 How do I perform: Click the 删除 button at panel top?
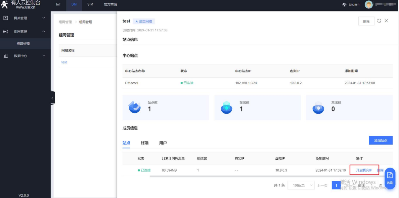click(366, 21)
